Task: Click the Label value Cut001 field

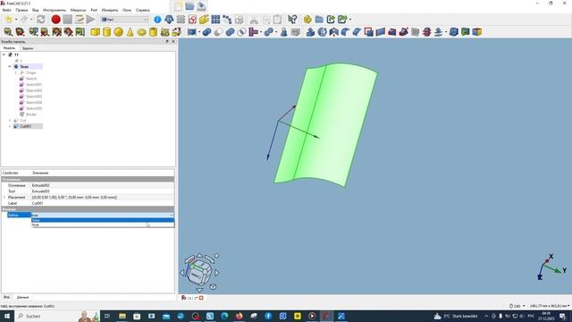Action: pos(103,203)
